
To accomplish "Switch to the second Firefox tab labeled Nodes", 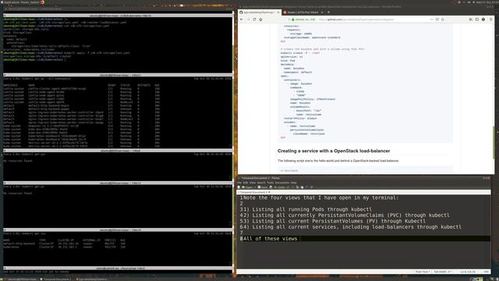I will tap(303, 12).
